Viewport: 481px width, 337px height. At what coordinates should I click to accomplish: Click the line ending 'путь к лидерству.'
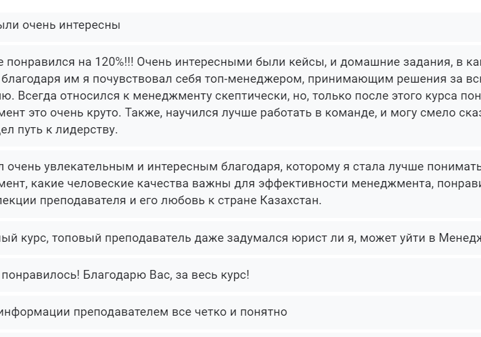tap(59, 130)
